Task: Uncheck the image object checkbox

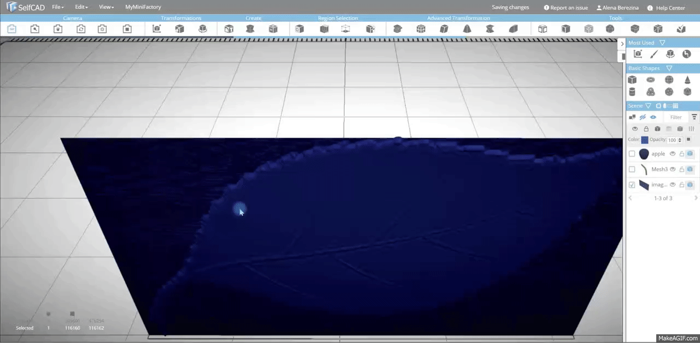Action: tap(632, 185)
